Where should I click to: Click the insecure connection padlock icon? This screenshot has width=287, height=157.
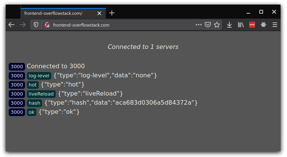click(x=47, y=25)
